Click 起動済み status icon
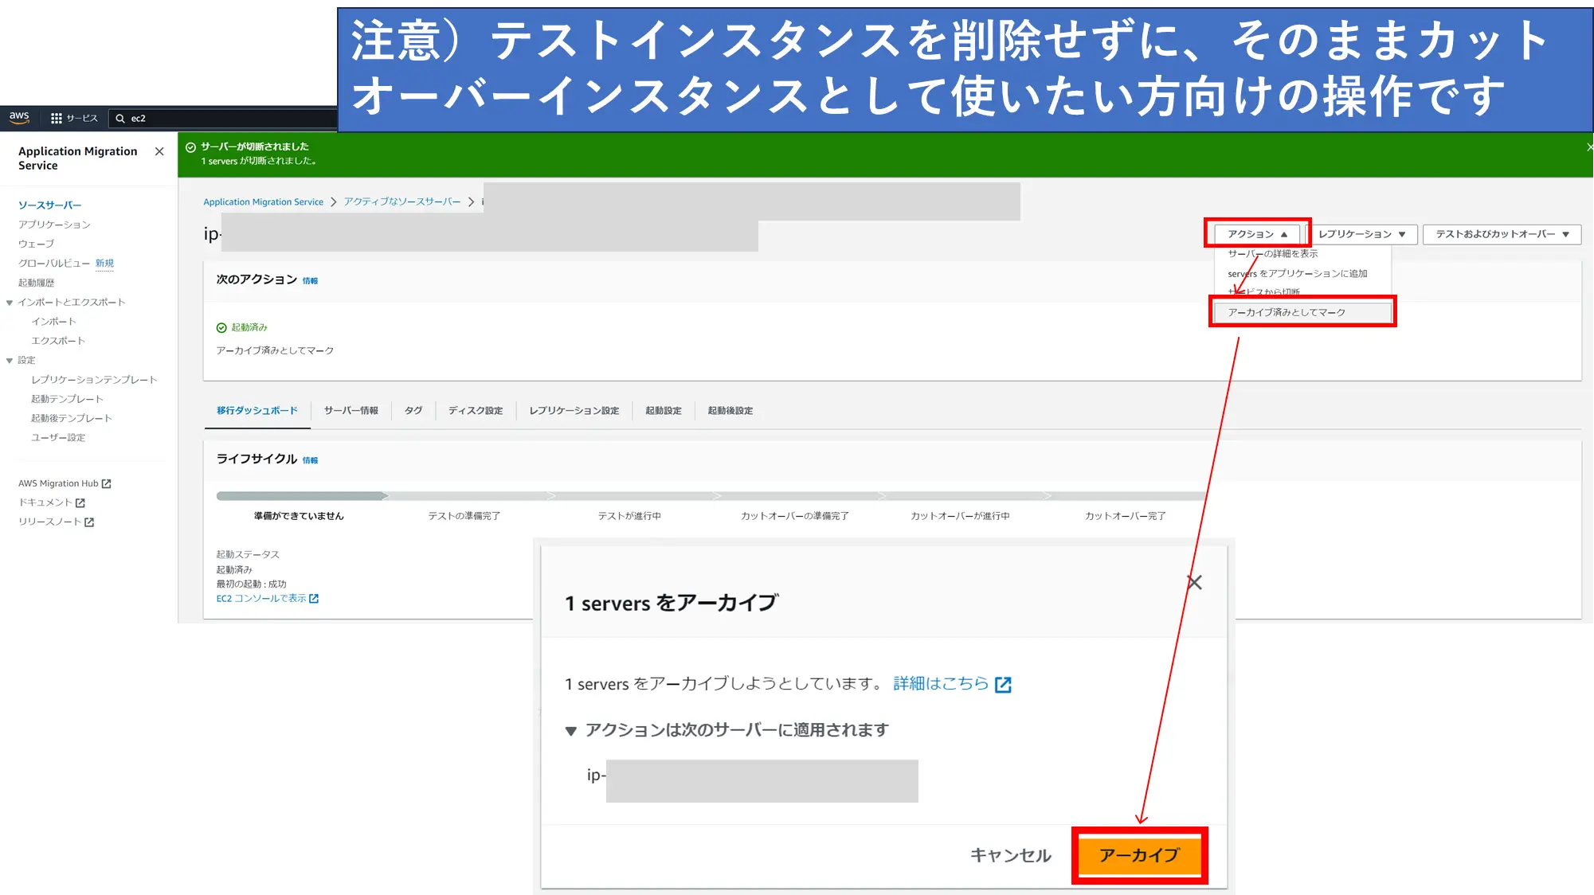The height and width of the screenshot is (895, 1594). click(x=221, y=328)
